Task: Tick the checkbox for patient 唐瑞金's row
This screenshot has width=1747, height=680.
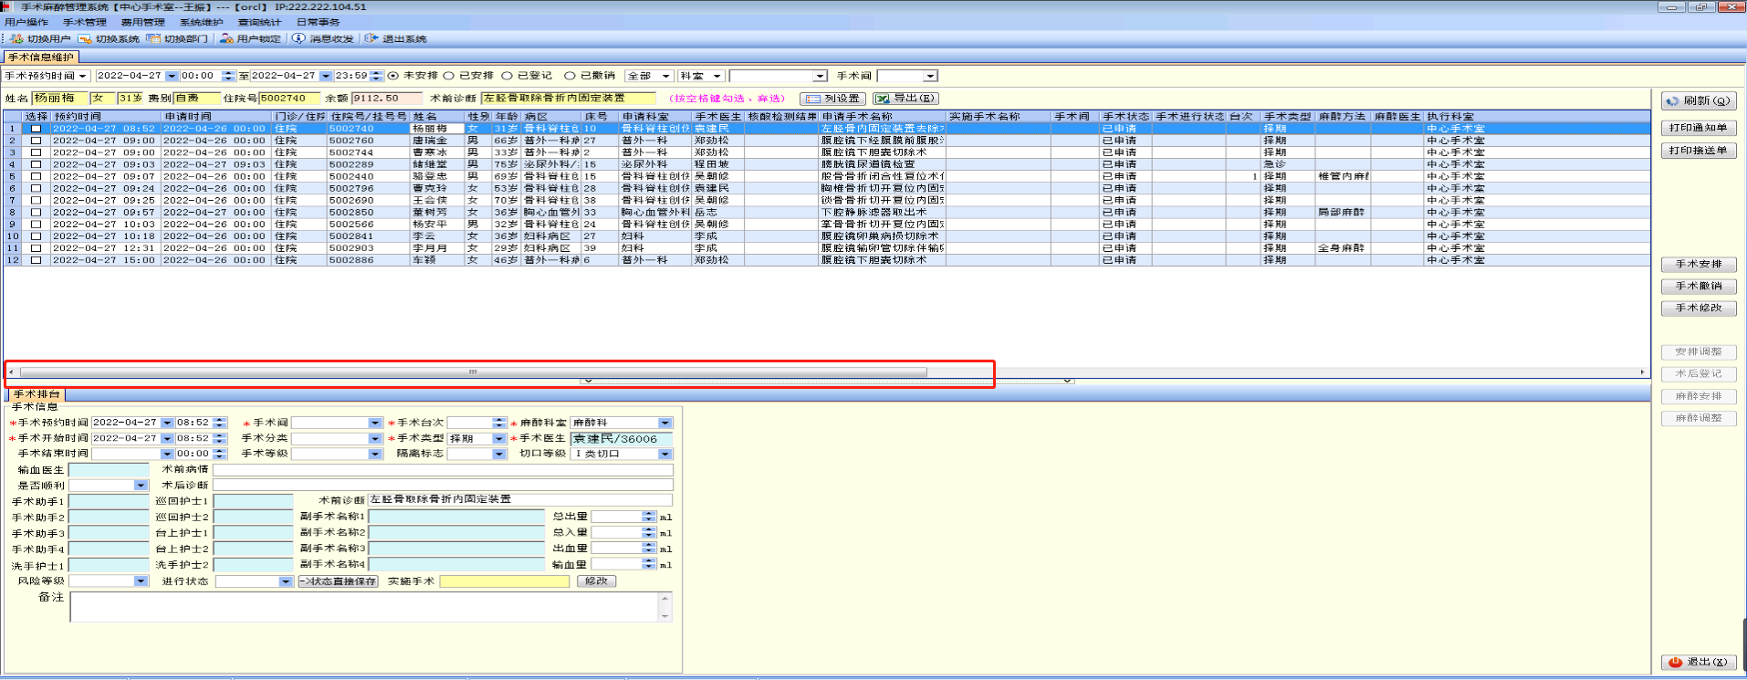Action: pos(36,141)
